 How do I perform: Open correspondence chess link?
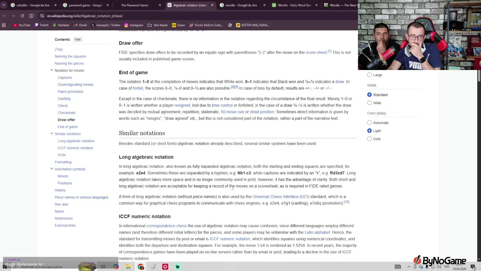(166, 226)
